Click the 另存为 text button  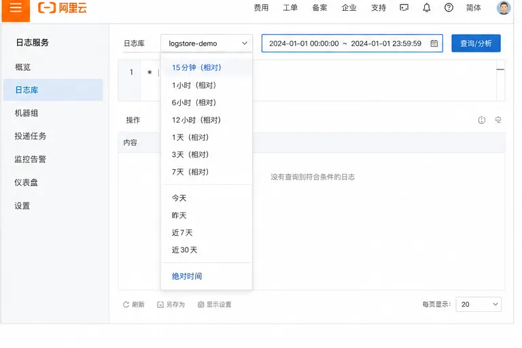point(175,304)
